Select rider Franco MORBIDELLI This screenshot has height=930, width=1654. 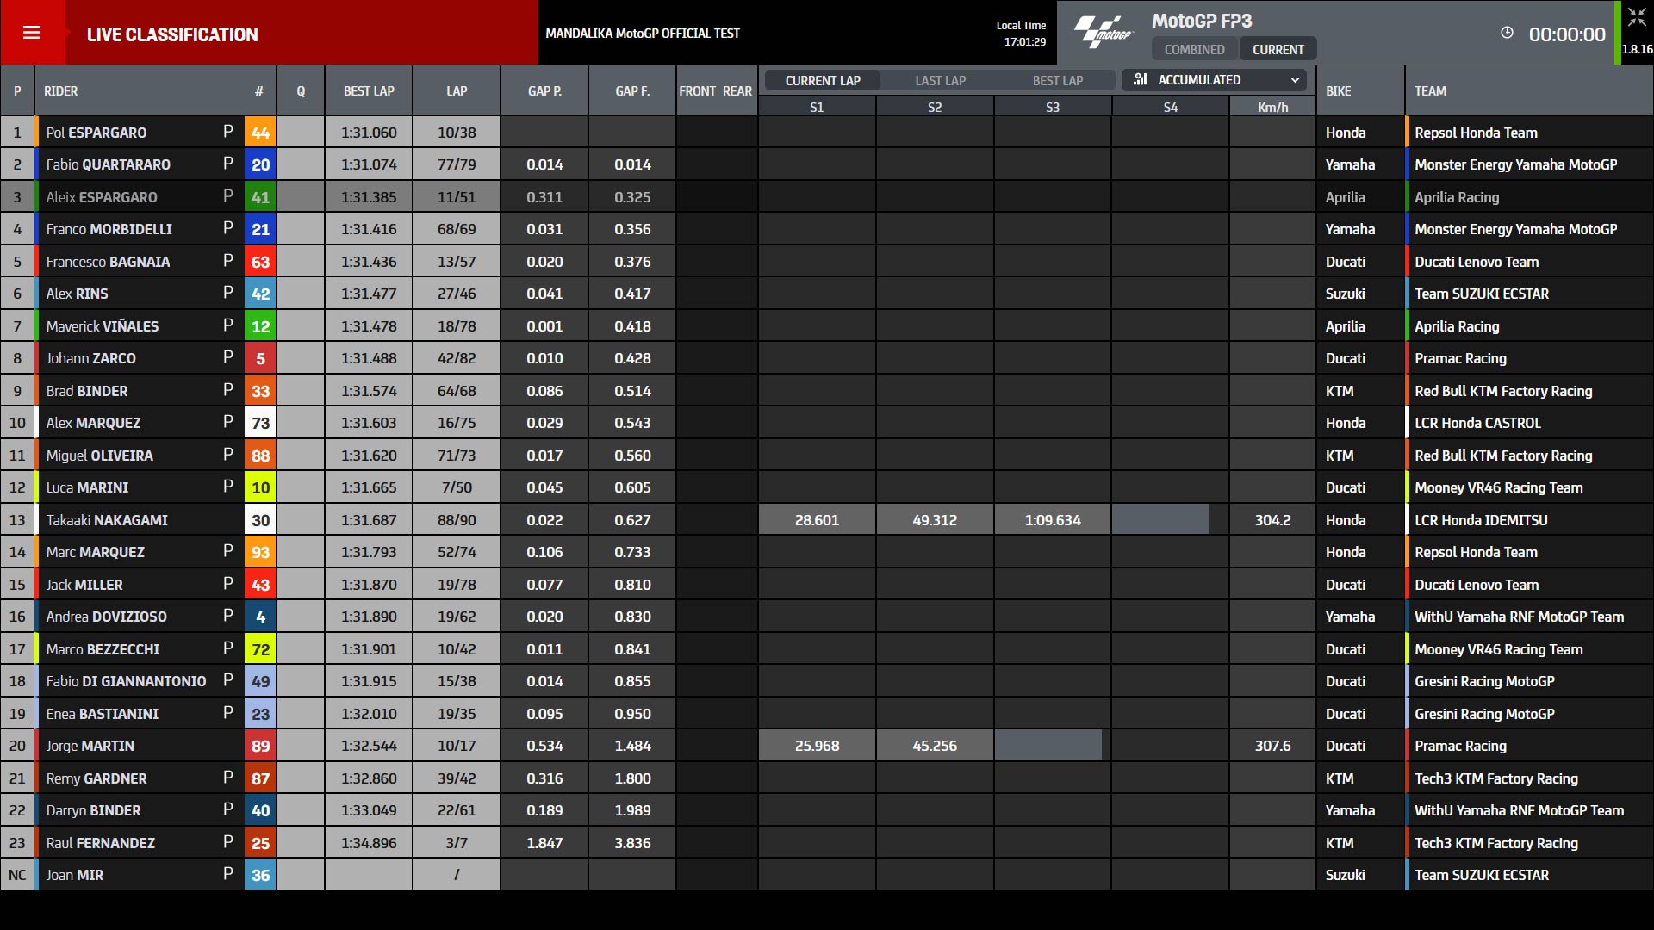pyautogui.click(x=109, y=229)
